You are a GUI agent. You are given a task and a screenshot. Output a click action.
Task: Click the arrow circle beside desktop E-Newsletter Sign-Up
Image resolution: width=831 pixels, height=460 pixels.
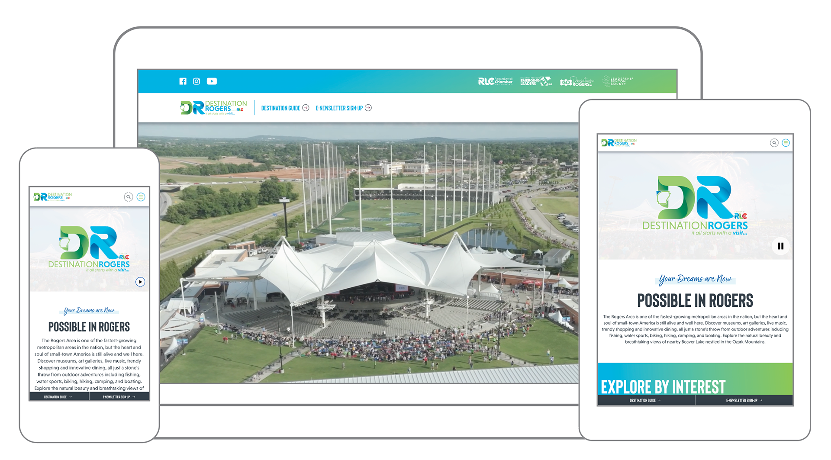368,108
